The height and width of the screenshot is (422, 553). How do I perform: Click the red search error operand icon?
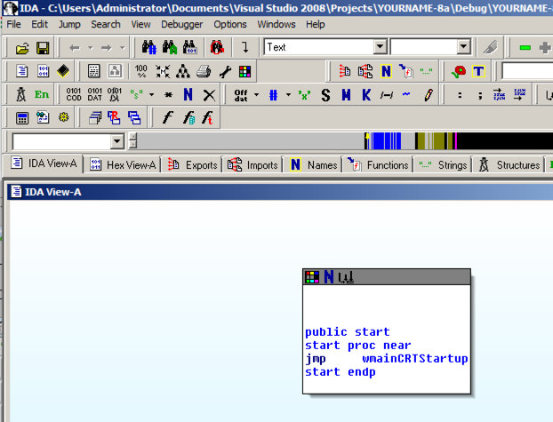217,47
